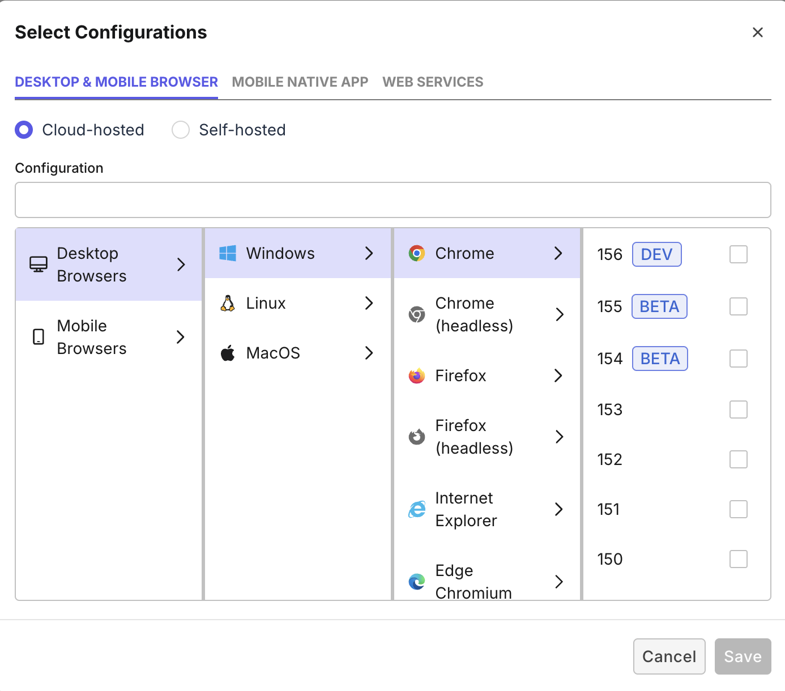Click the Firefox (headless) gray icon
This screenshot has width=785, height=691.
[x=417, y=437]
